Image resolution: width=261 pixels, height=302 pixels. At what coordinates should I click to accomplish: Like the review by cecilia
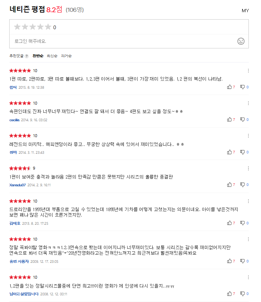[x=230, y=119]
